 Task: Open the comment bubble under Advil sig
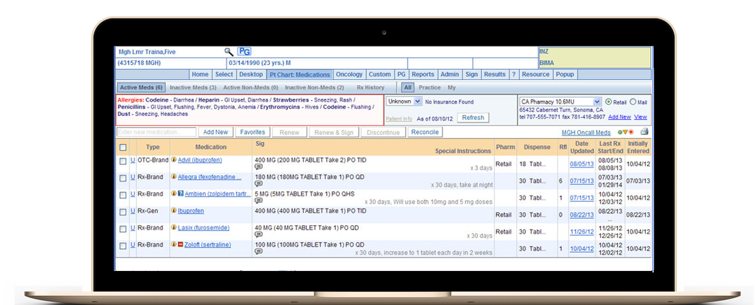point(258,167)
